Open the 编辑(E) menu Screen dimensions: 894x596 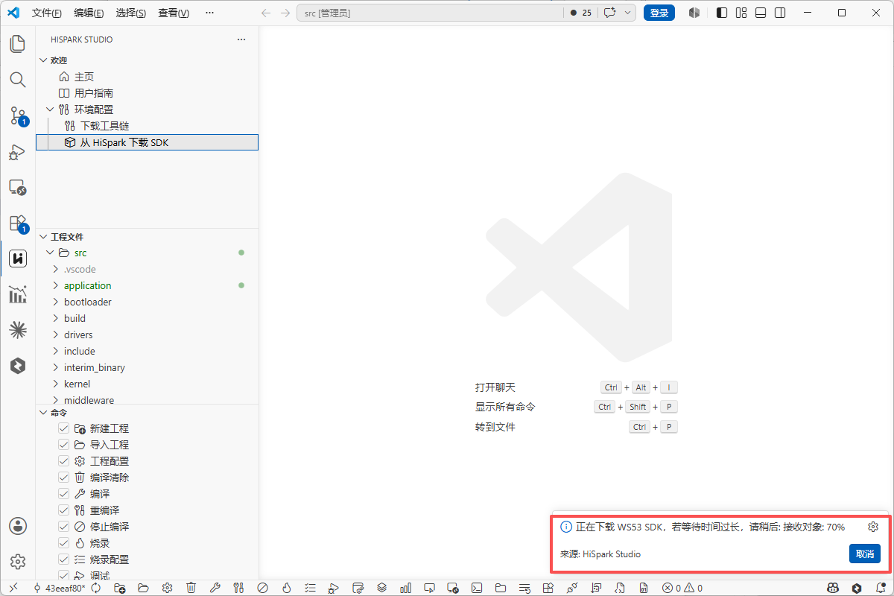[89, 13]
